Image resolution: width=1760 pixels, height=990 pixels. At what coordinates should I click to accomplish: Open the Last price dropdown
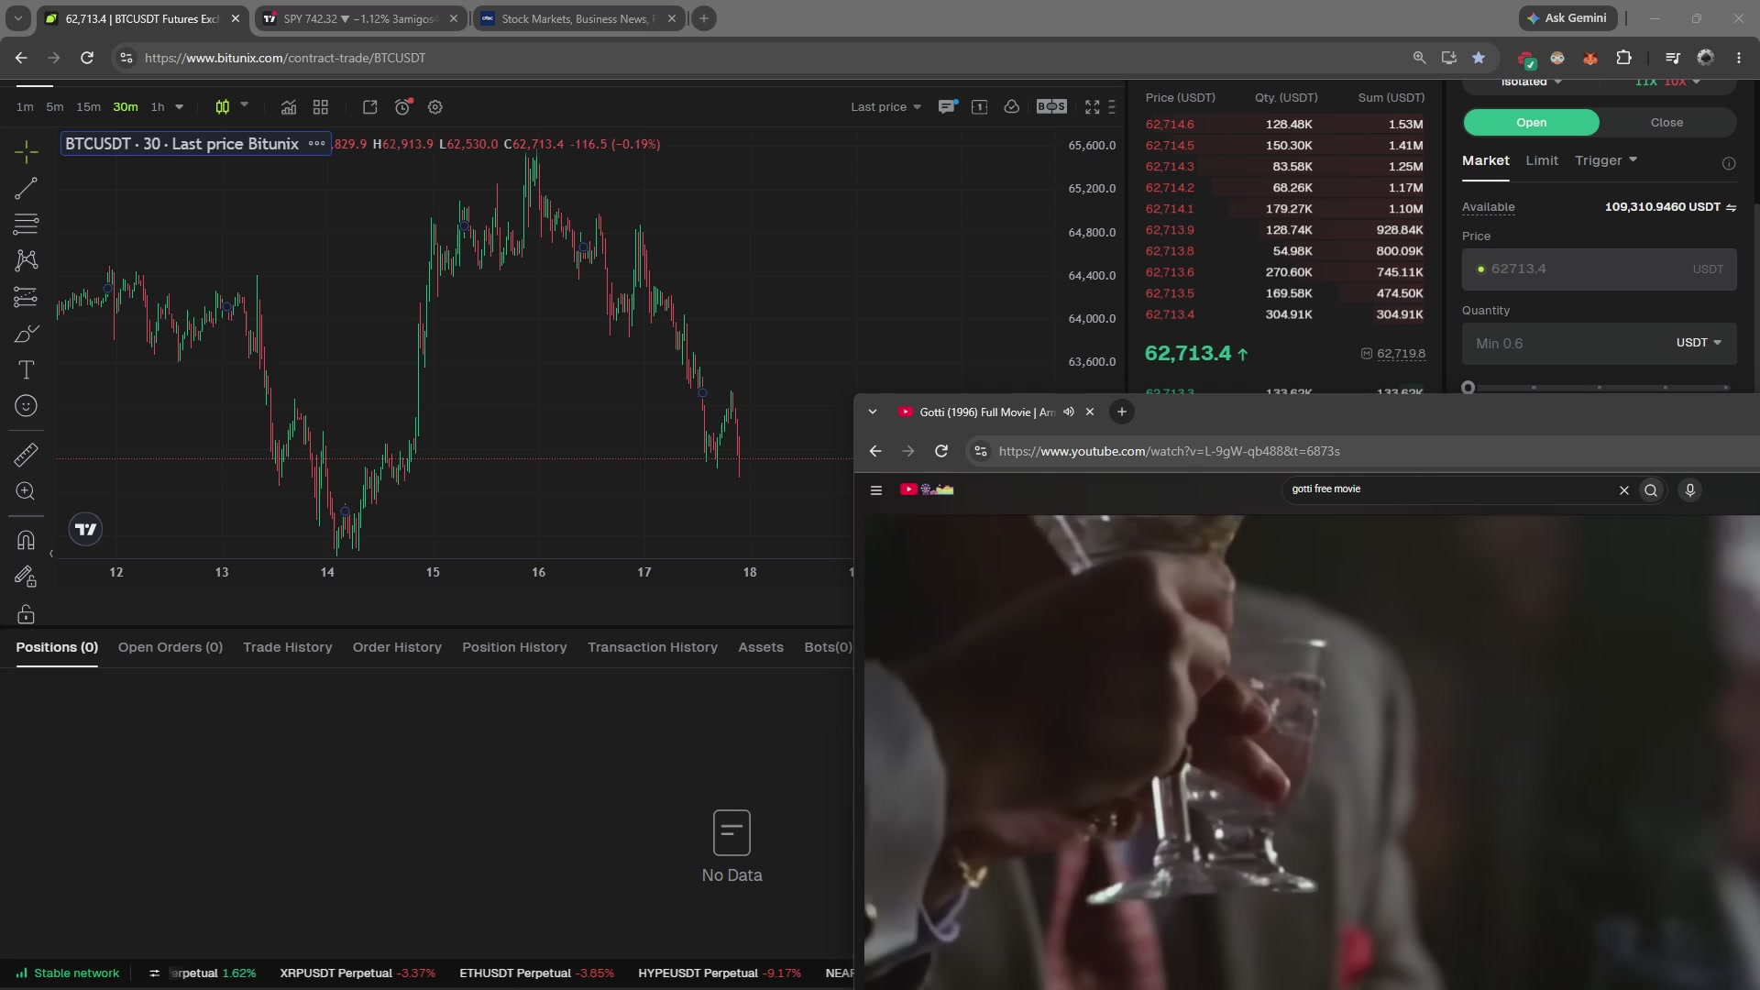pyautogui.click(x=885, y=107)
